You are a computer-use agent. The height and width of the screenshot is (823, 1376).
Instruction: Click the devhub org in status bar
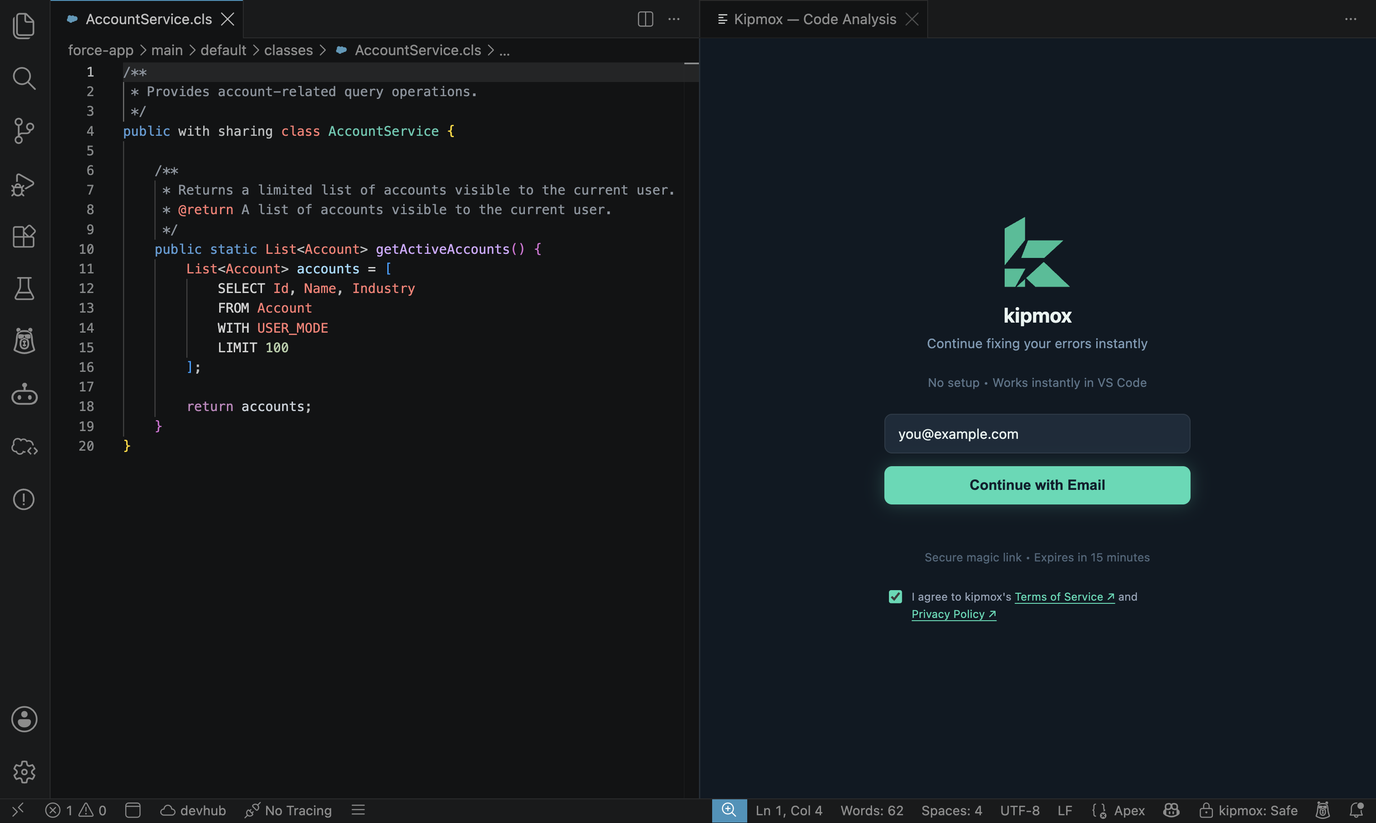coord(193,810)
